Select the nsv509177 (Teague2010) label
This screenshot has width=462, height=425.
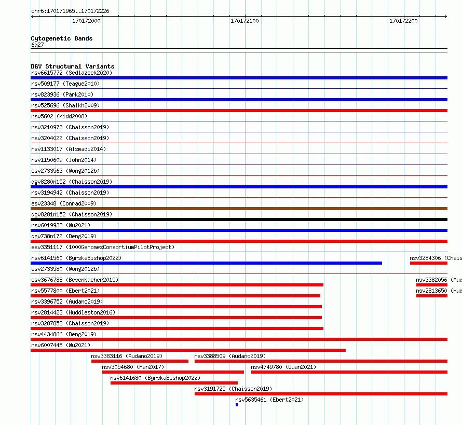pyautogui.click(x=65, y=84)
